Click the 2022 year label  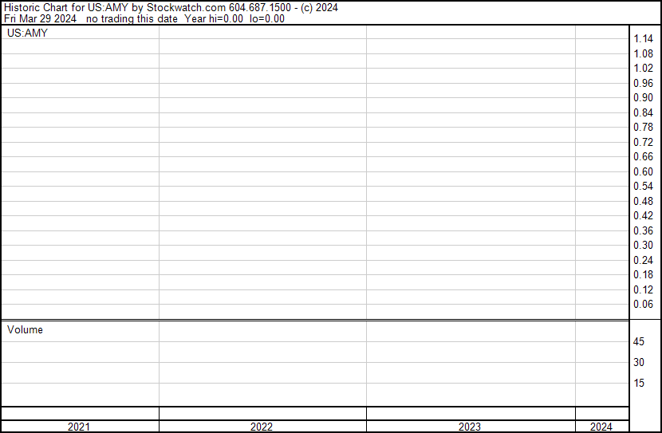(x=262, y=427)
